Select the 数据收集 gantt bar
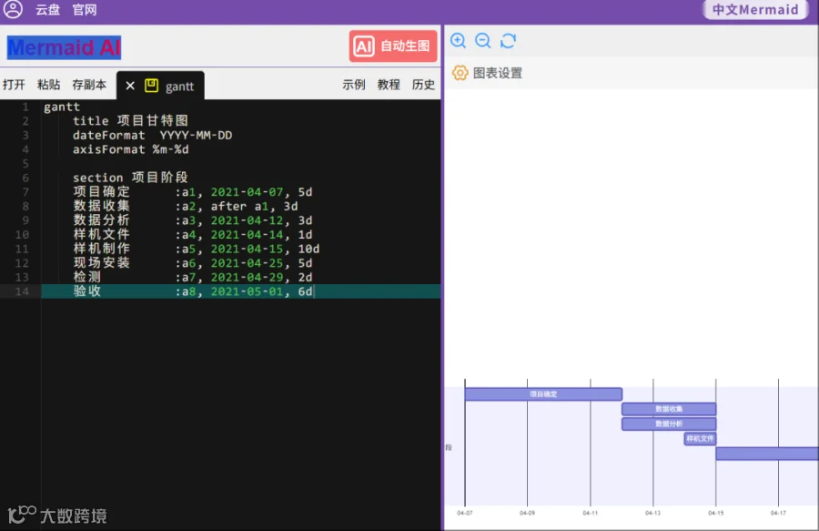The image size is (819, 531). coord(669,409)
